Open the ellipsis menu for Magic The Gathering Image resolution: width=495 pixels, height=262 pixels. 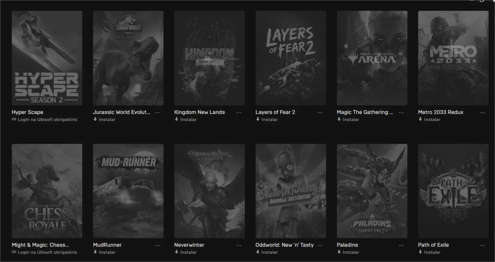click(401, 113)
